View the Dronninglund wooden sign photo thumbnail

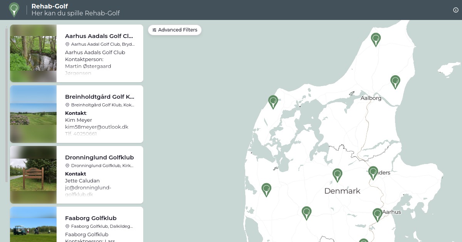pos(33,175)
